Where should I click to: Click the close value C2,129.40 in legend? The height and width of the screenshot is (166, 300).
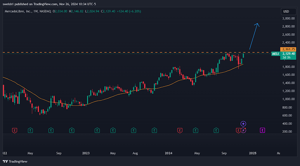click(108, 11)
